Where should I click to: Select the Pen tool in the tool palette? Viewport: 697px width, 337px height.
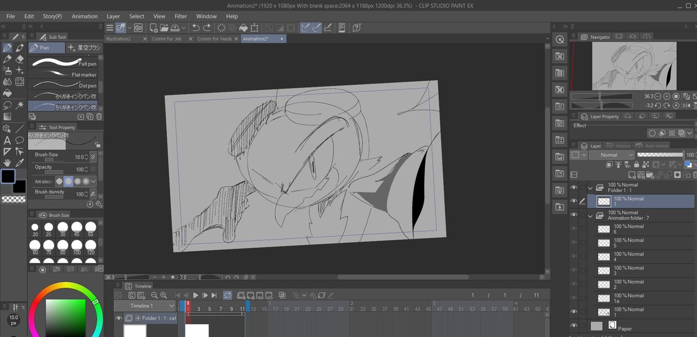8,48
